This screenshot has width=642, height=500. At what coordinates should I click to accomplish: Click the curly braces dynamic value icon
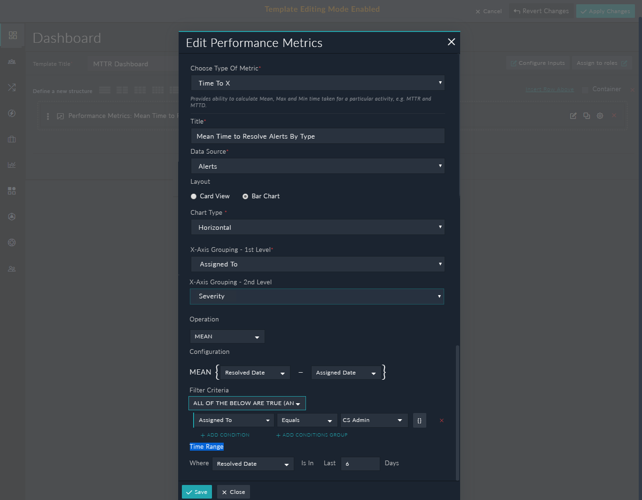419,421
